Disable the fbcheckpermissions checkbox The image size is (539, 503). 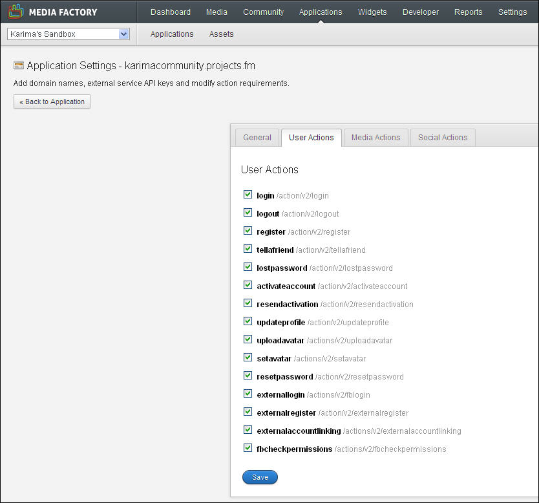[248, 447]
